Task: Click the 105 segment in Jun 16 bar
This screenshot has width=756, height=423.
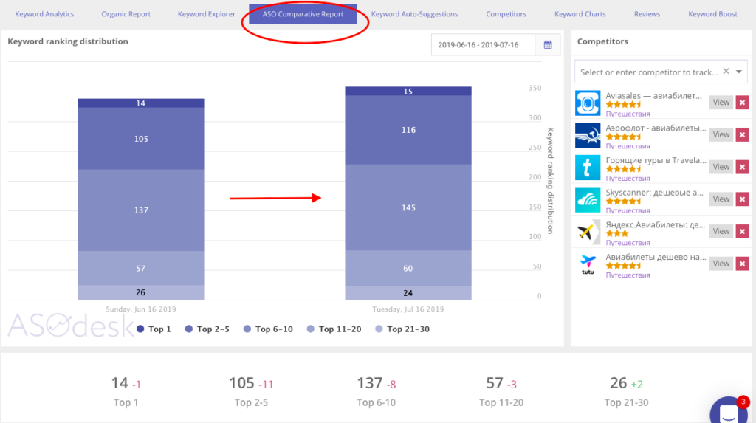Action: (x=141, y=139)
